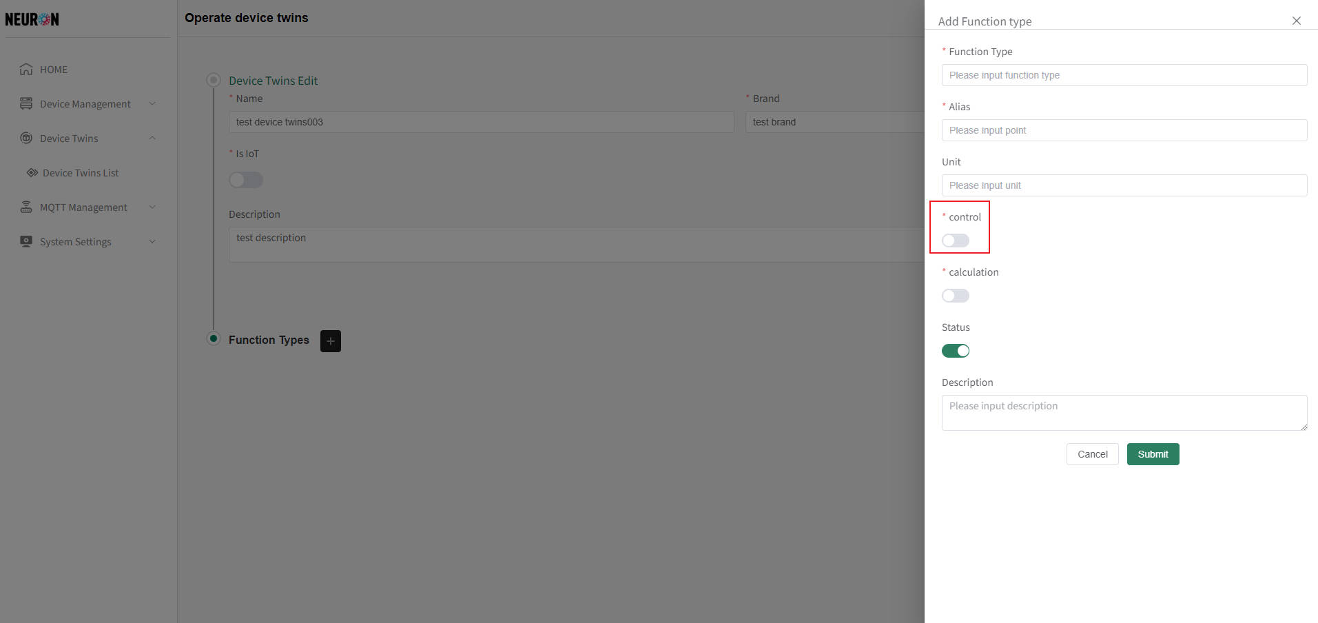This screenshot has width=1318, height=623.
Task: Click the plus icon beside Function Types
Action: coord(331,340)
